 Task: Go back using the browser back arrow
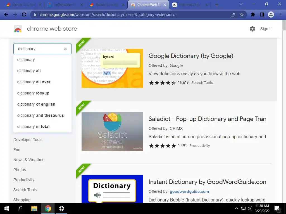coord(6,14)
